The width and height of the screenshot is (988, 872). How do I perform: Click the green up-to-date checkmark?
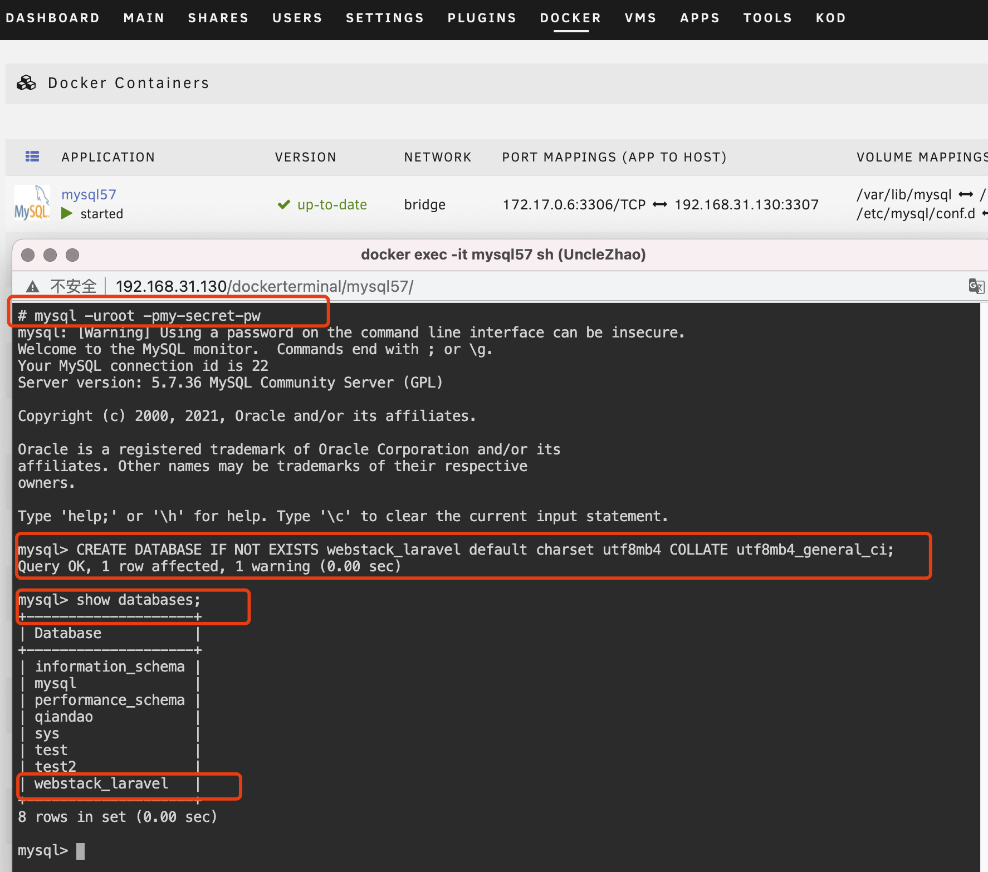pyautogui.click(x=284, y=204)
